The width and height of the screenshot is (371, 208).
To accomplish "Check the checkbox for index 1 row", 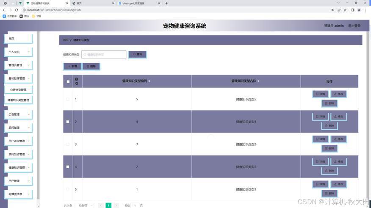I will click(x=68, y=99).
